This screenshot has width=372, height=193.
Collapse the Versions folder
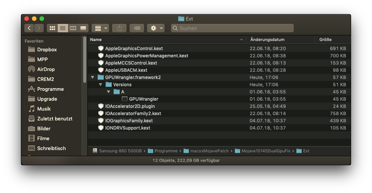(x=100, y=84)
